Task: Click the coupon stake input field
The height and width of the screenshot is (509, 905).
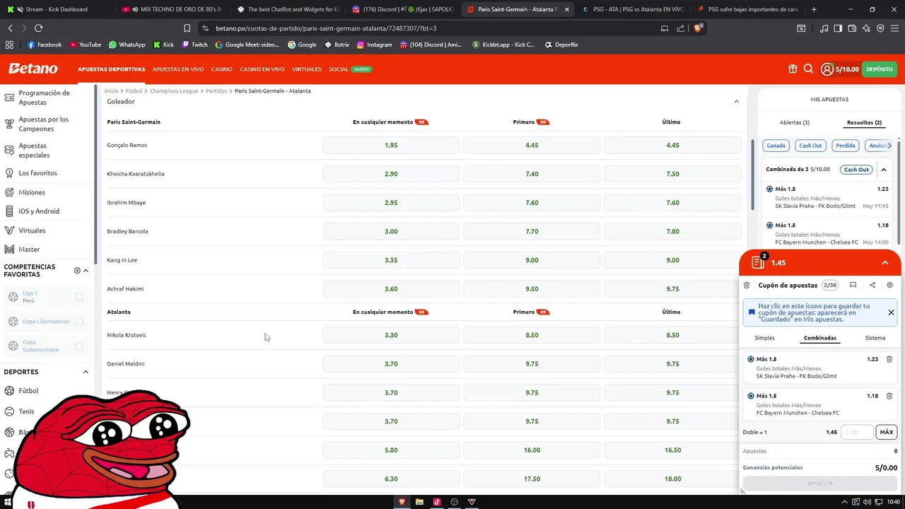Action: tap(857, 432)
